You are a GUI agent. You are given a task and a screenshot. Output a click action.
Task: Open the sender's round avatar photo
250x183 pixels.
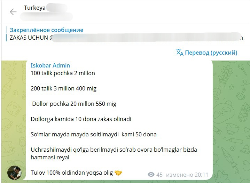[14, 173]
